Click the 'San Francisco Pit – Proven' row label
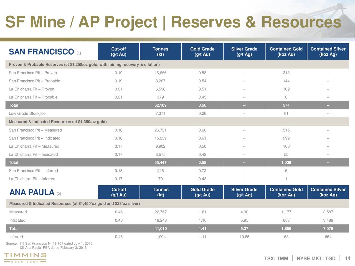This screenshot has height=266, width=355. tap(33, 73)
